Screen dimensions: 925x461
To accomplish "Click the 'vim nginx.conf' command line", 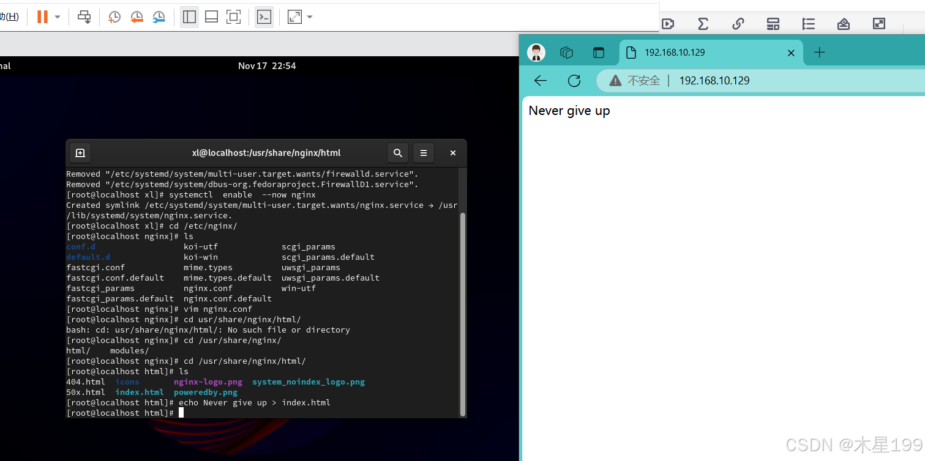I will (159, 309).
